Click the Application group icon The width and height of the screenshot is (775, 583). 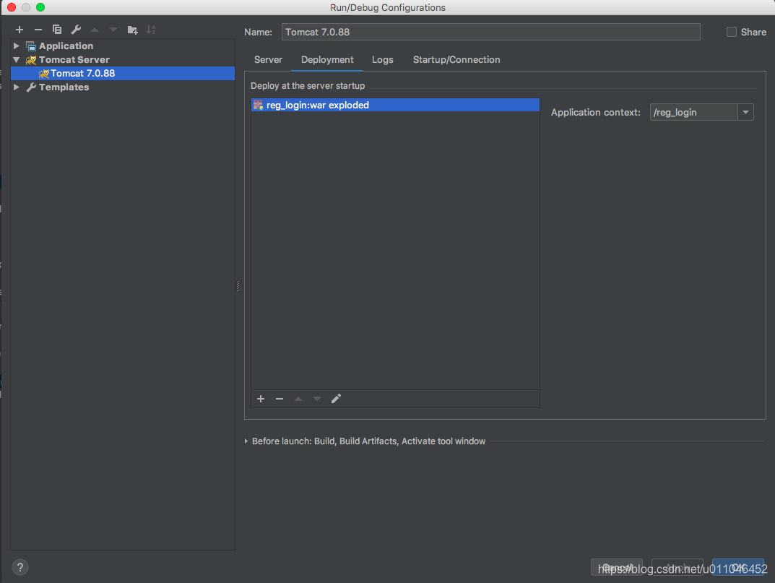tap(31, 46)
